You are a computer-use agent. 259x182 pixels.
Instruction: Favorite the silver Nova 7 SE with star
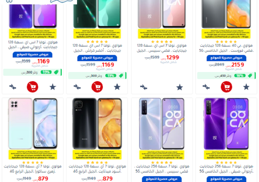point(179,87)
